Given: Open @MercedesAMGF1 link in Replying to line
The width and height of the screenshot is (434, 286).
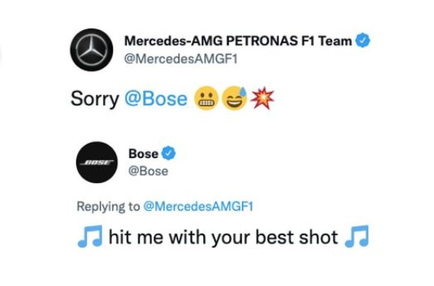Looking at the screenshot, I should point(199,207).
